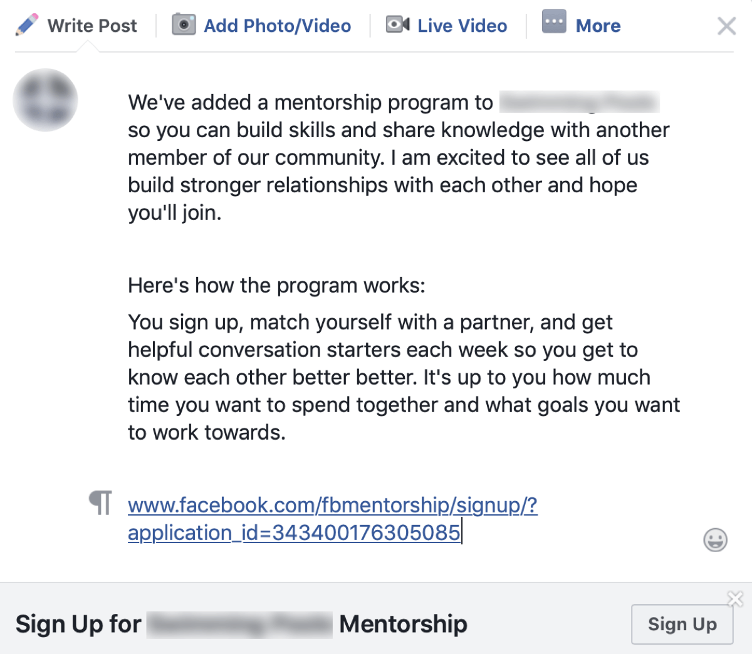This screenshot has height=654, width=752.
Task: Click the pencil icon for Write Post
Action: point(27,25)
